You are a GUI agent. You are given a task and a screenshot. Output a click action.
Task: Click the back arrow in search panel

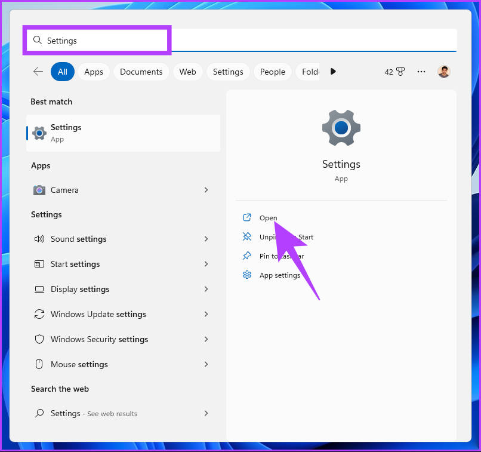click(38, 72)
